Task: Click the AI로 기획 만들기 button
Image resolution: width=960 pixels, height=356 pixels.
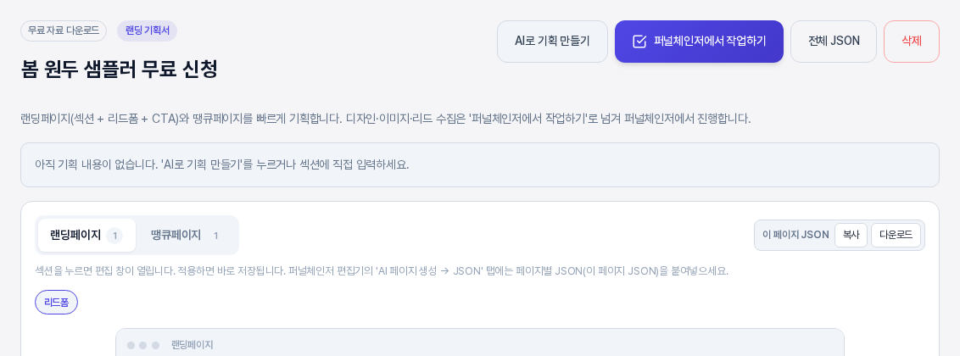Action: [552, 42]
